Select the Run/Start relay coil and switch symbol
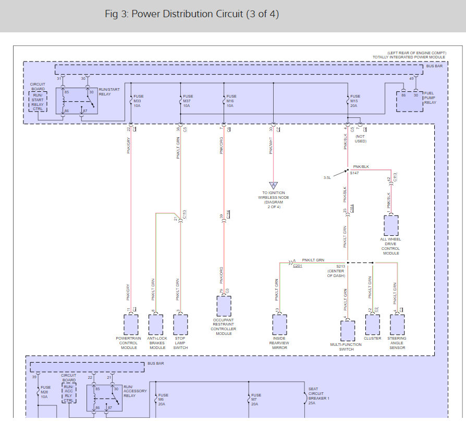 (77, 101)
